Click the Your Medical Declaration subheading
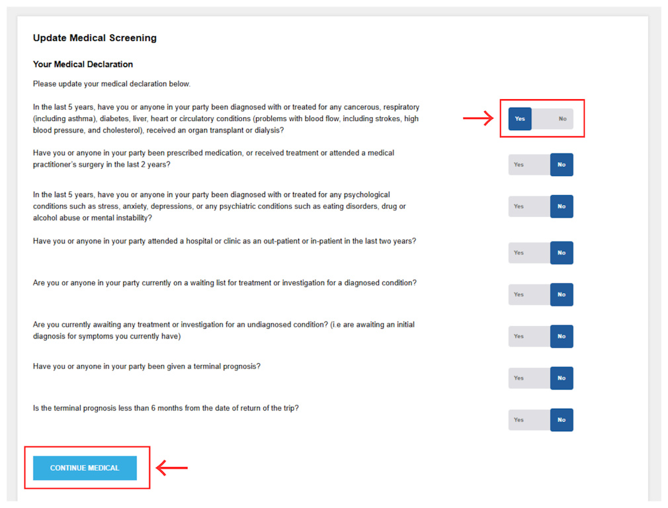Image resolution: width=668 pixels, height=508 pixels. click(83, 64)
